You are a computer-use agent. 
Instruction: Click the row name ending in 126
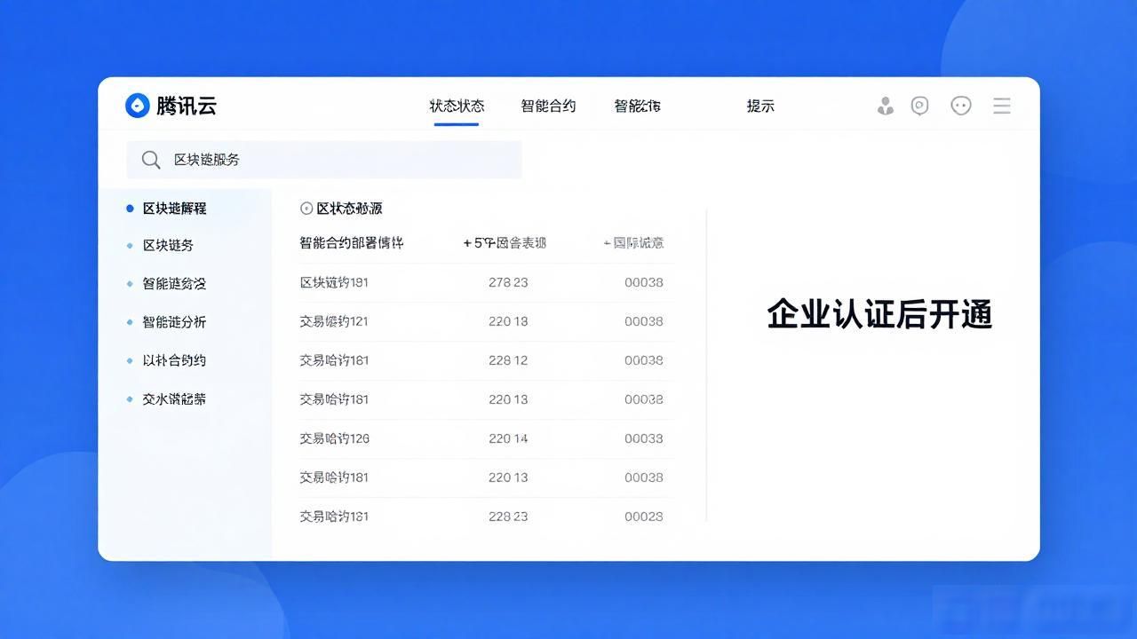[334, 438]
